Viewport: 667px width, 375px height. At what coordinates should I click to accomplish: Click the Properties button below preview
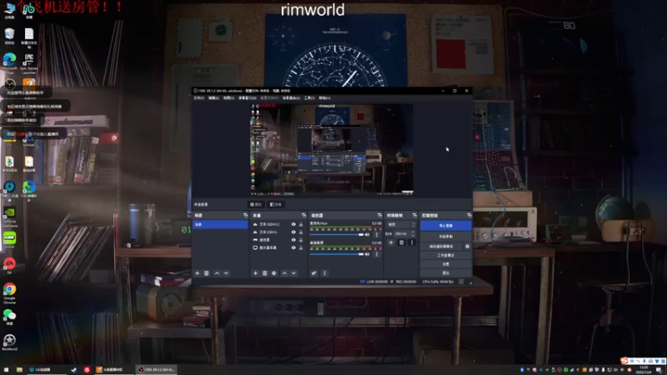click(256, 204)
